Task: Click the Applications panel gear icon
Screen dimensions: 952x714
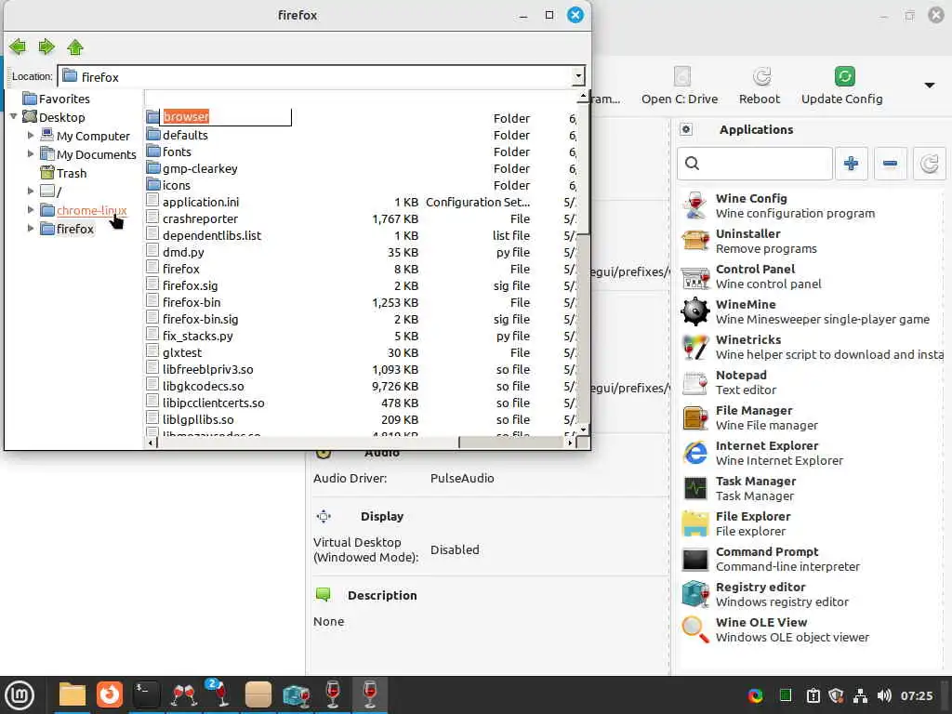Action: coord(686,129)
